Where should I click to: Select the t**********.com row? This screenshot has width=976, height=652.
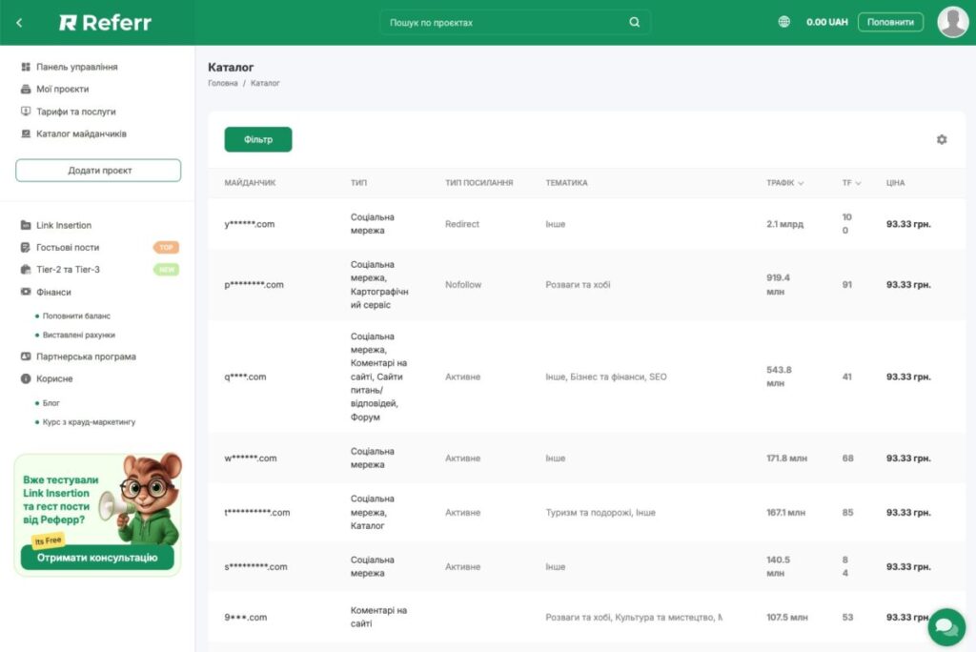coord(586,513)
